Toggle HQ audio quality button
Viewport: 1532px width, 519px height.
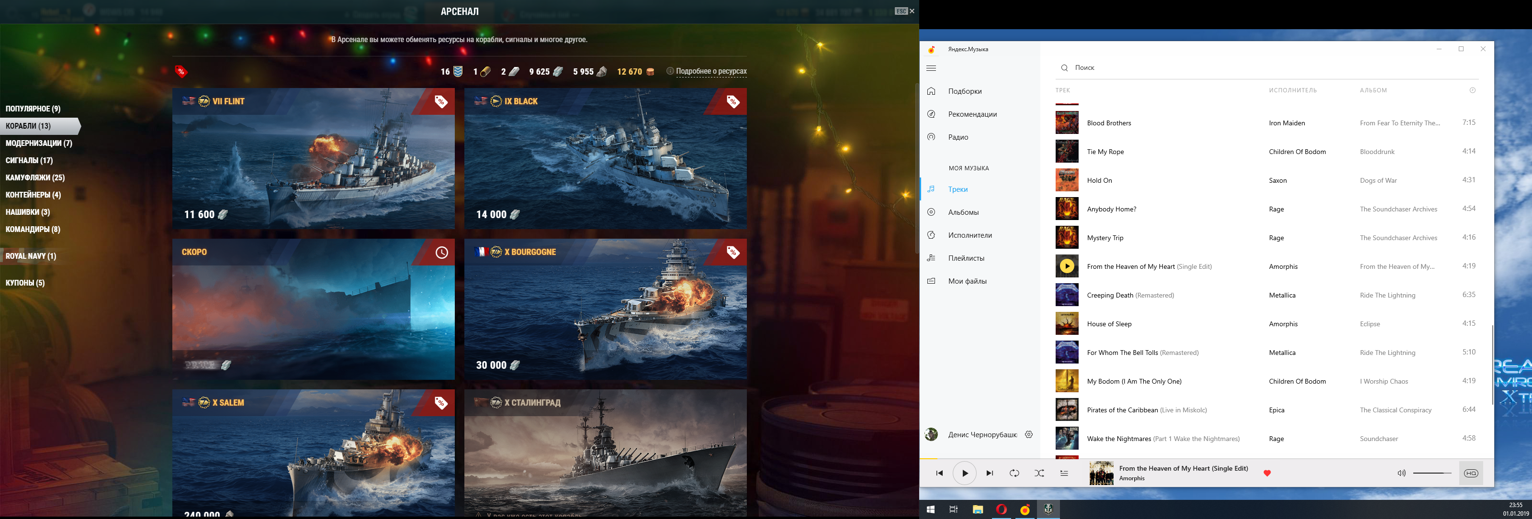[1471, 473]
